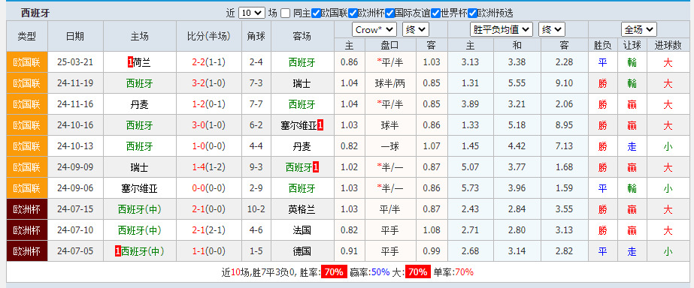Click the 比分(半场) column header
Screen dimensions: 694x288
tap(209, 36)
